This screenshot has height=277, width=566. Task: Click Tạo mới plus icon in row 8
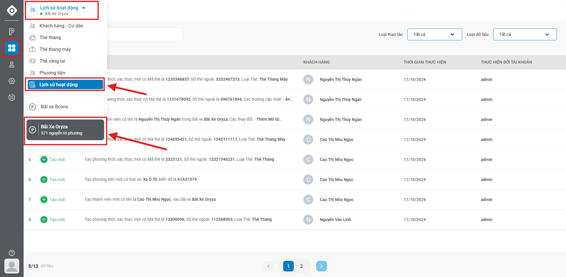[x=44, y=220]
